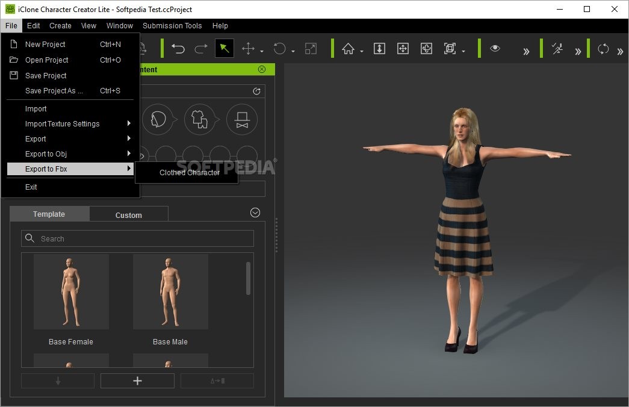Open the Help menu
The height and width of the screenshot is (407, 629).
(x=220, y=26)
